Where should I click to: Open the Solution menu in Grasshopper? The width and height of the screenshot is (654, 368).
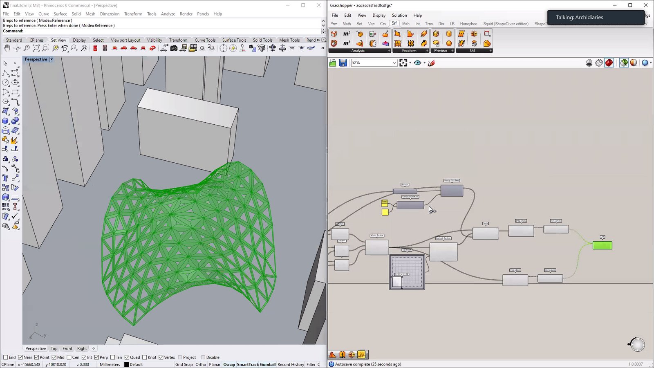point(399,16)
